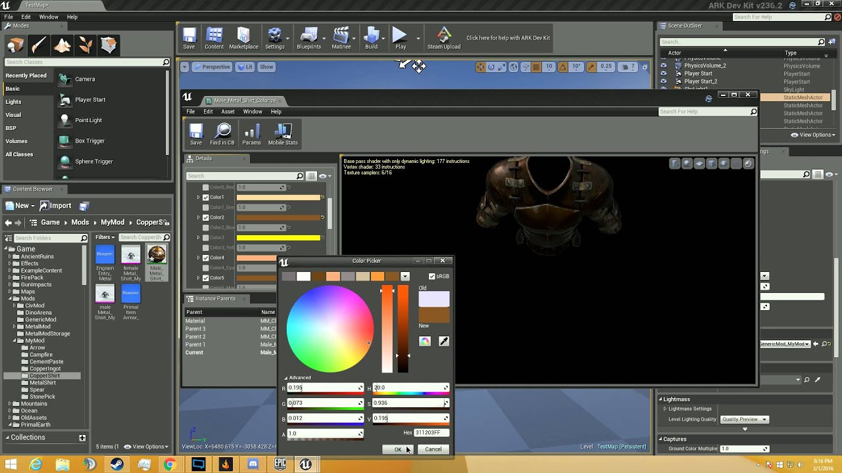The image size is (842, 473).
Task: Click Save in the main editor toolbar
Action: point(189,38)
